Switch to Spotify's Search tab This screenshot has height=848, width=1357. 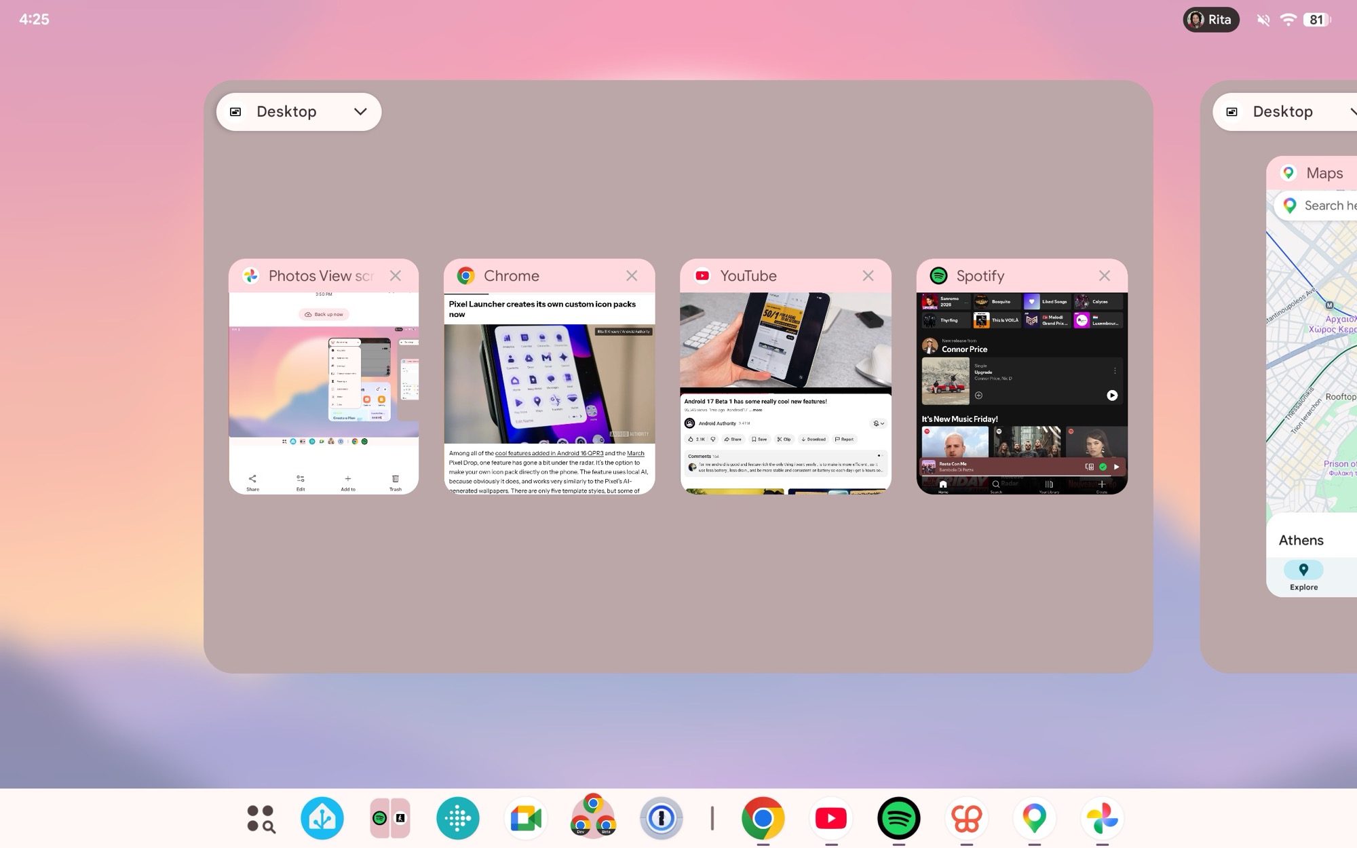[x=995, y=486]
